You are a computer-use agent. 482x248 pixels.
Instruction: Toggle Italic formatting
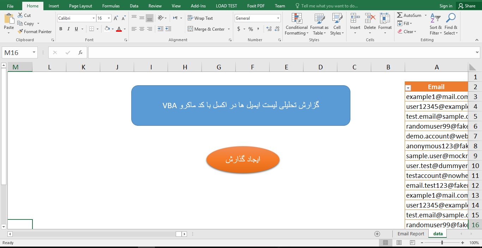68,29
